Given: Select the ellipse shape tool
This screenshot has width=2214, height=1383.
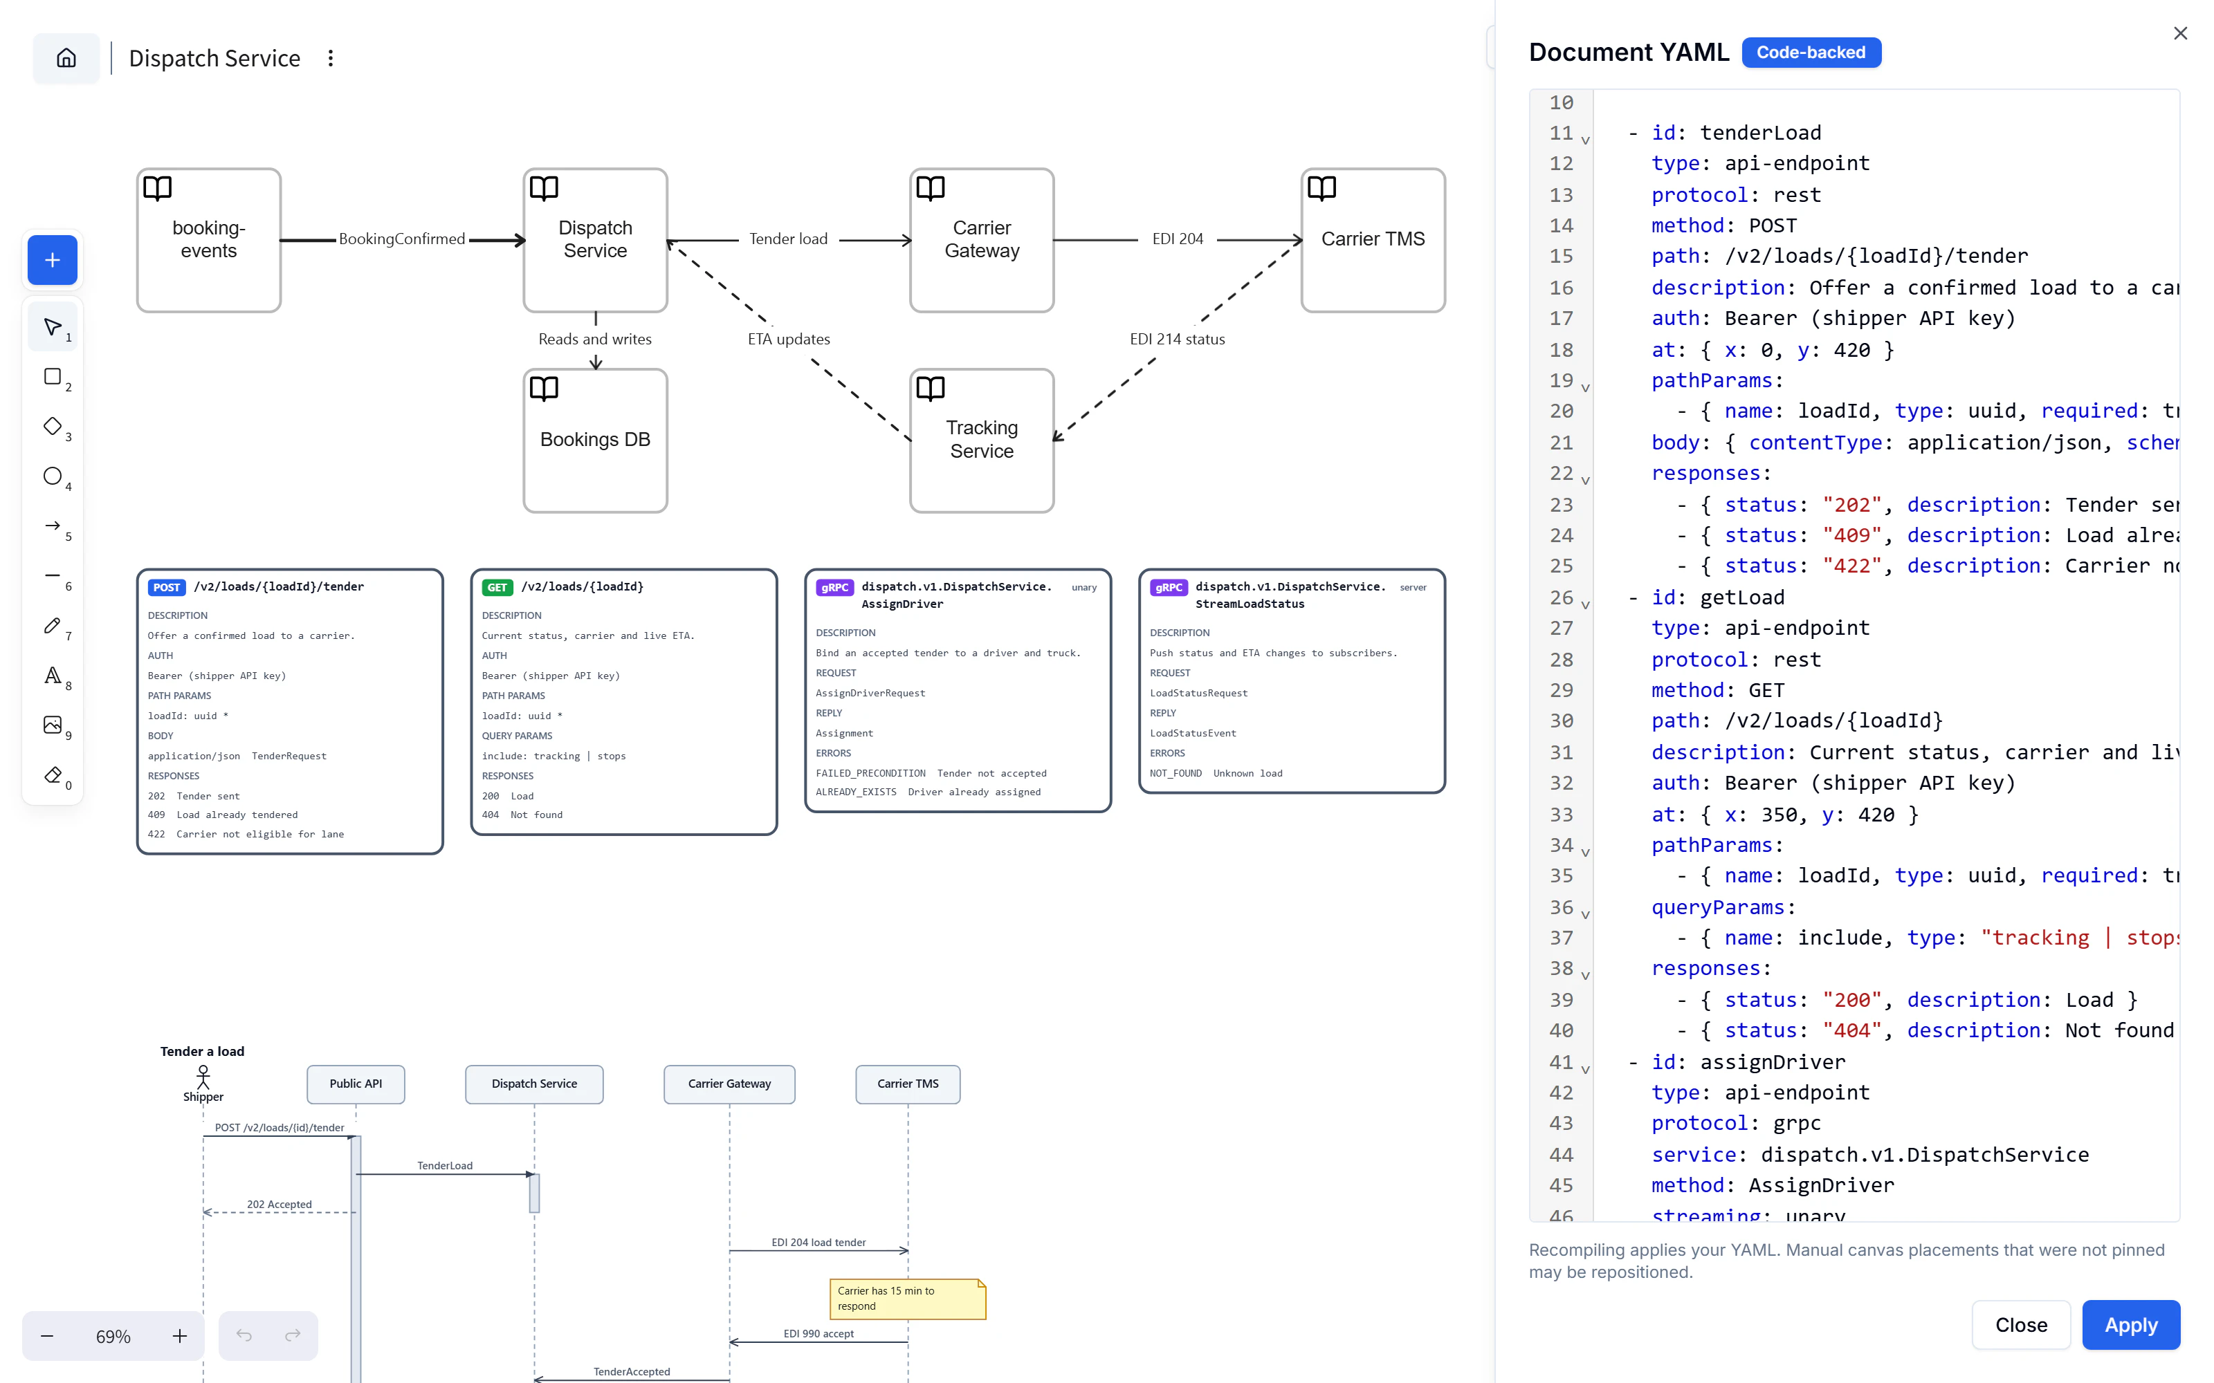Looking at the screenshot, I should [52, 476].
